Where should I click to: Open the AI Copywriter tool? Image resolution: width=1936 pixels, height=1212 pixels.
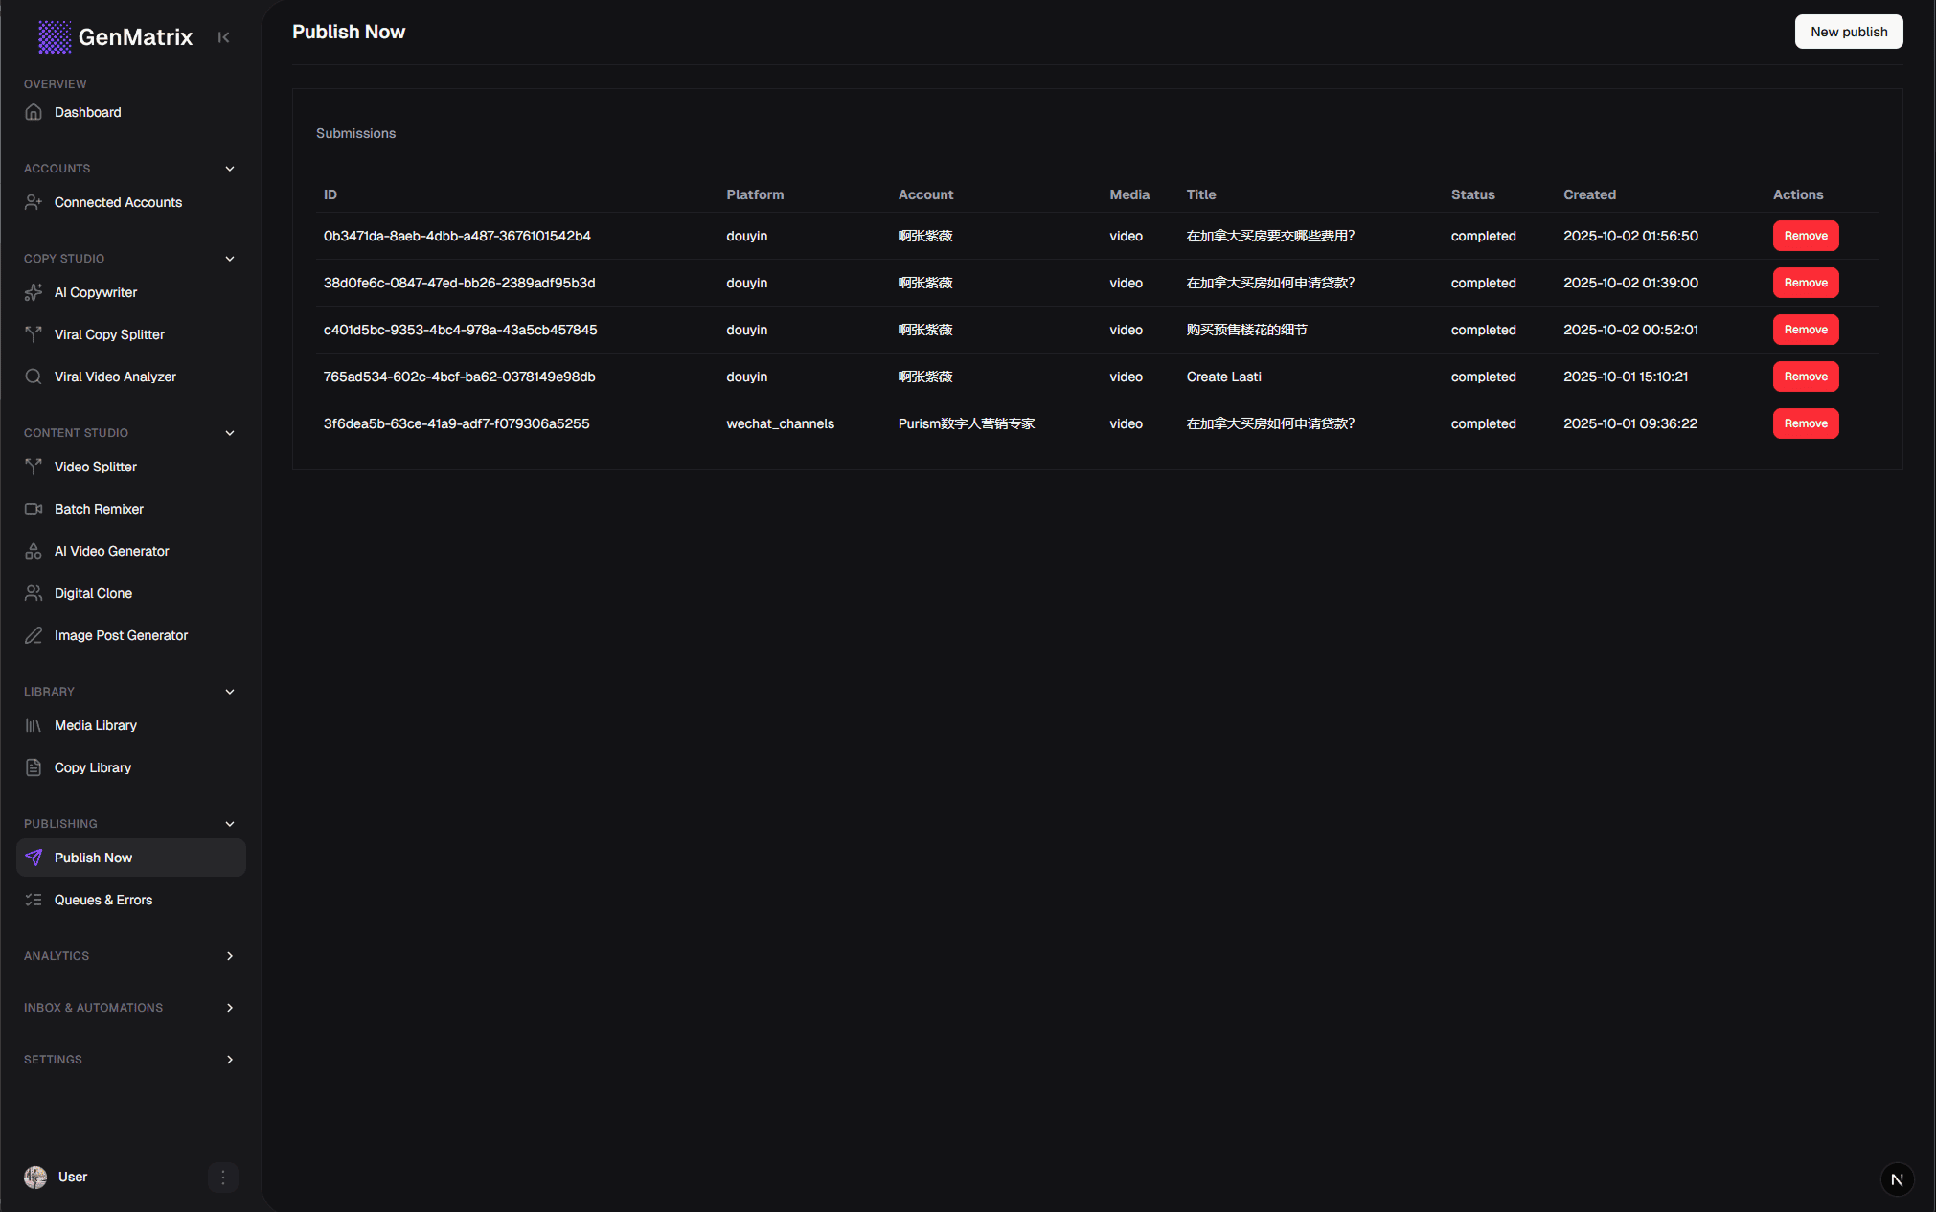[95, 292]
